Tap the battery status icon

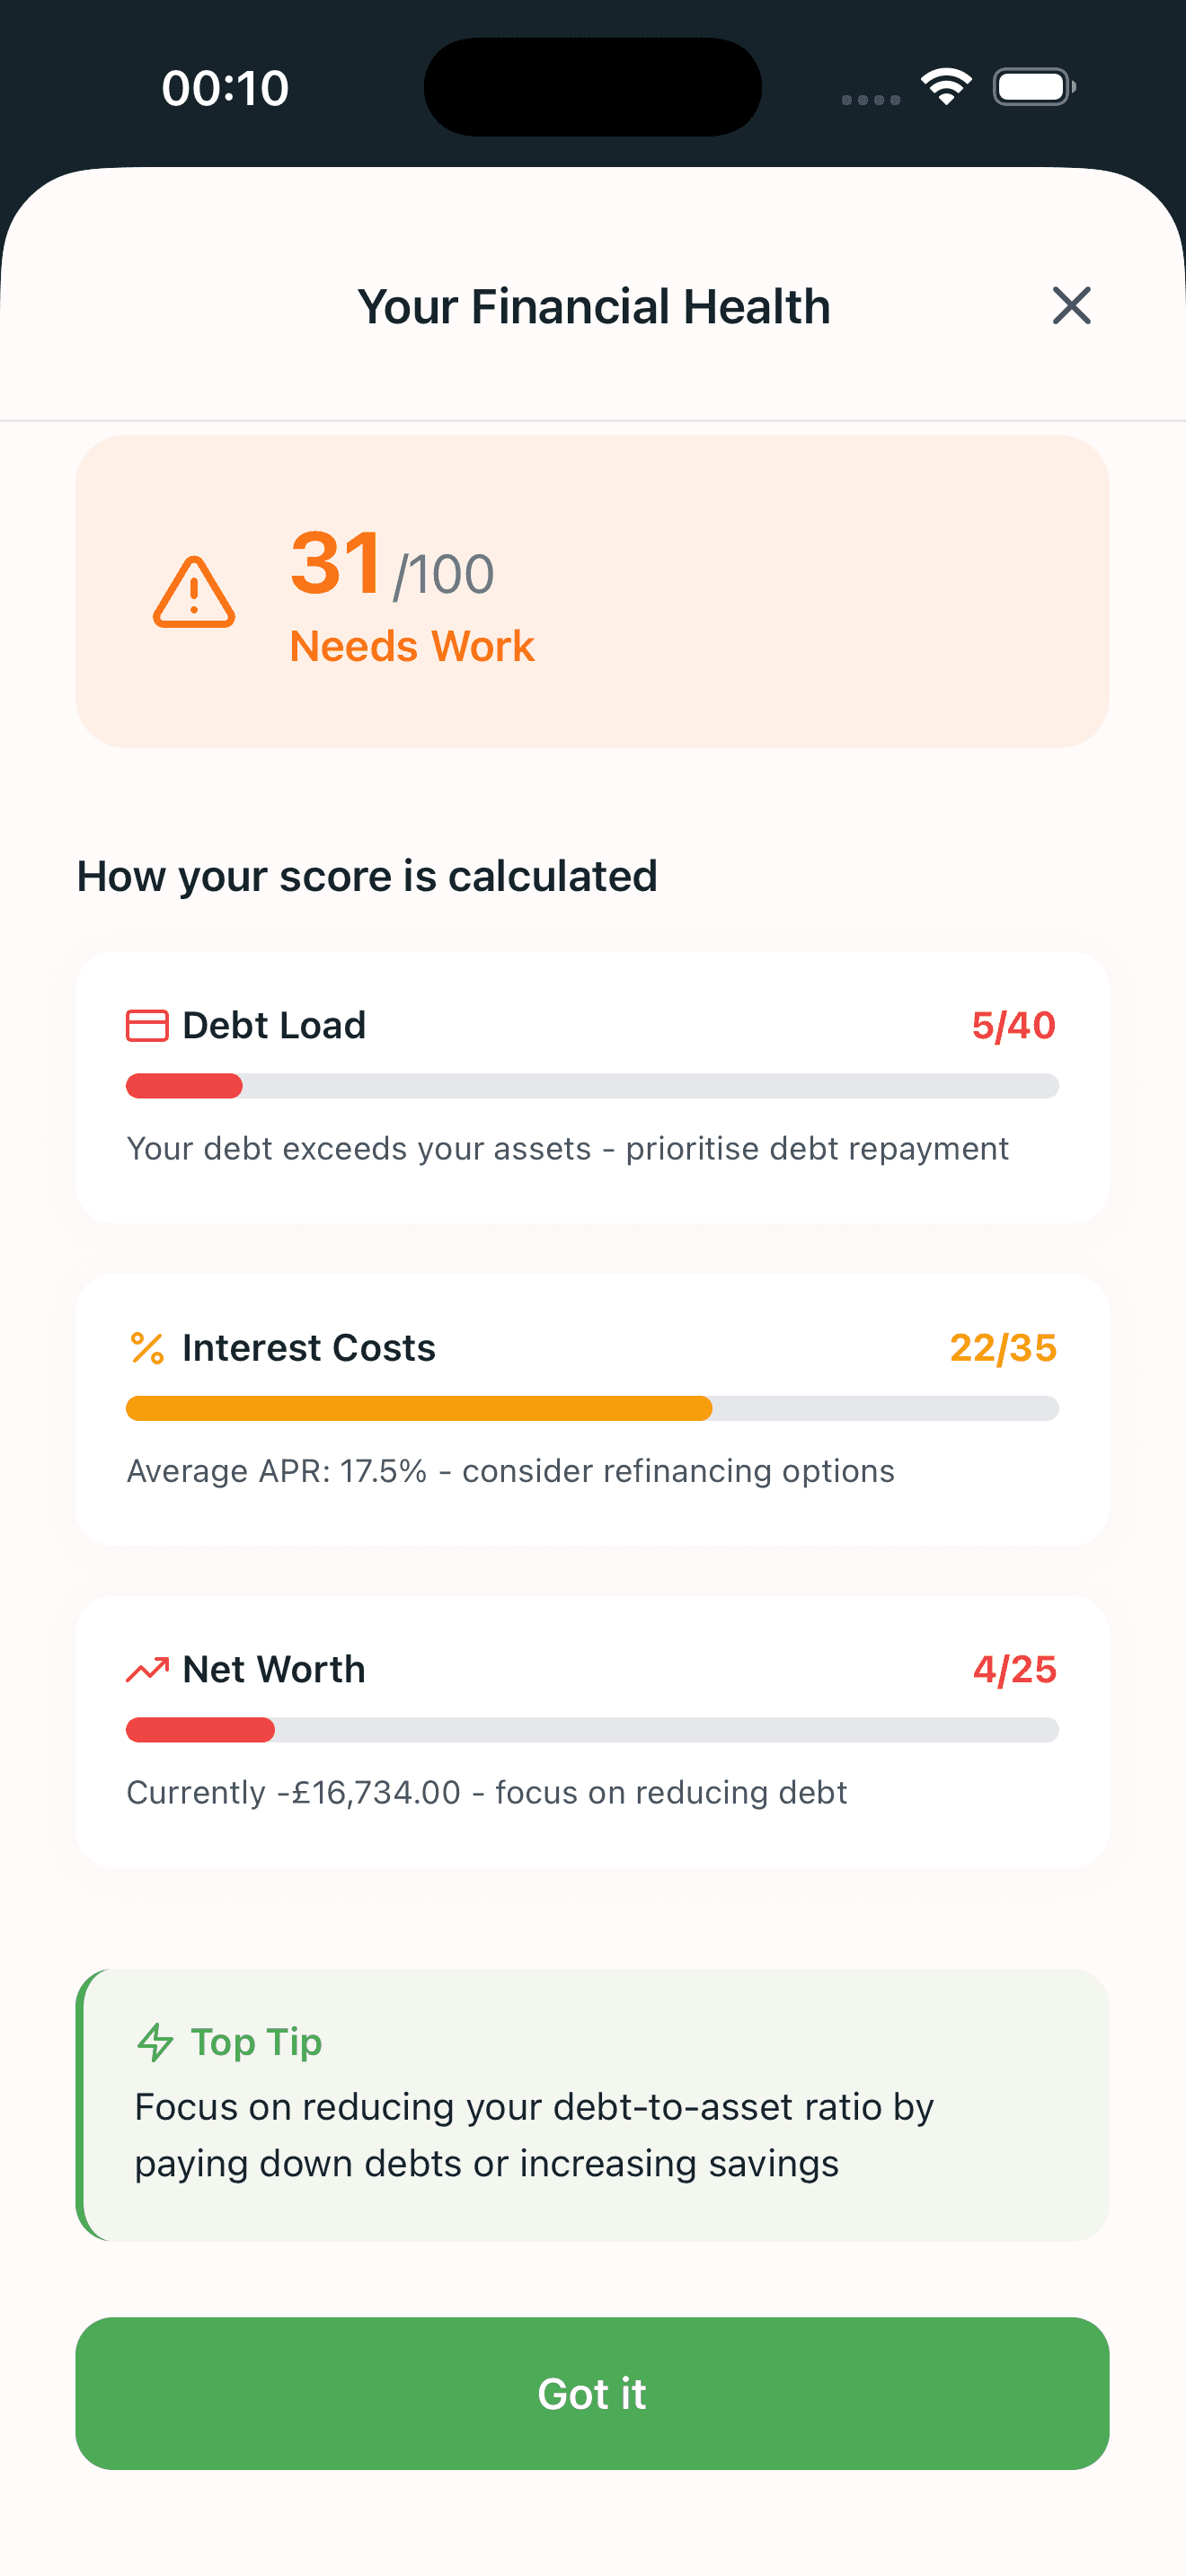(x=1034, y=87)
